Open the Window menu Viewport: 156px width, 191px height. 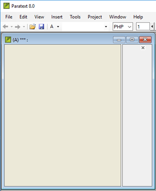pos(118,17)
